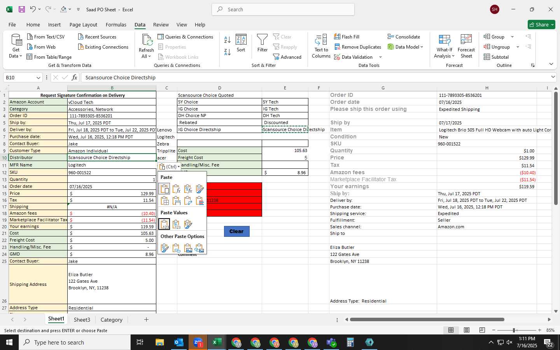Click Insert Function fx icon

[74, 77]
